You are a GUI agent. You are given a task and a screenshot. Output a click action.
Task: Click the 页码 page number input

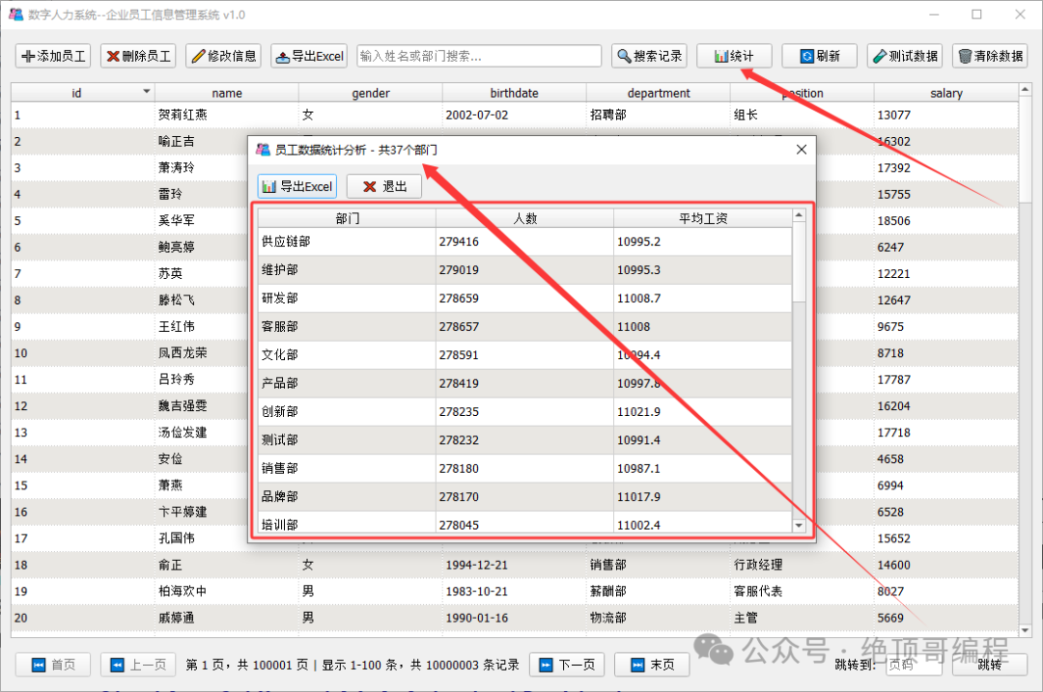point(914,665)
